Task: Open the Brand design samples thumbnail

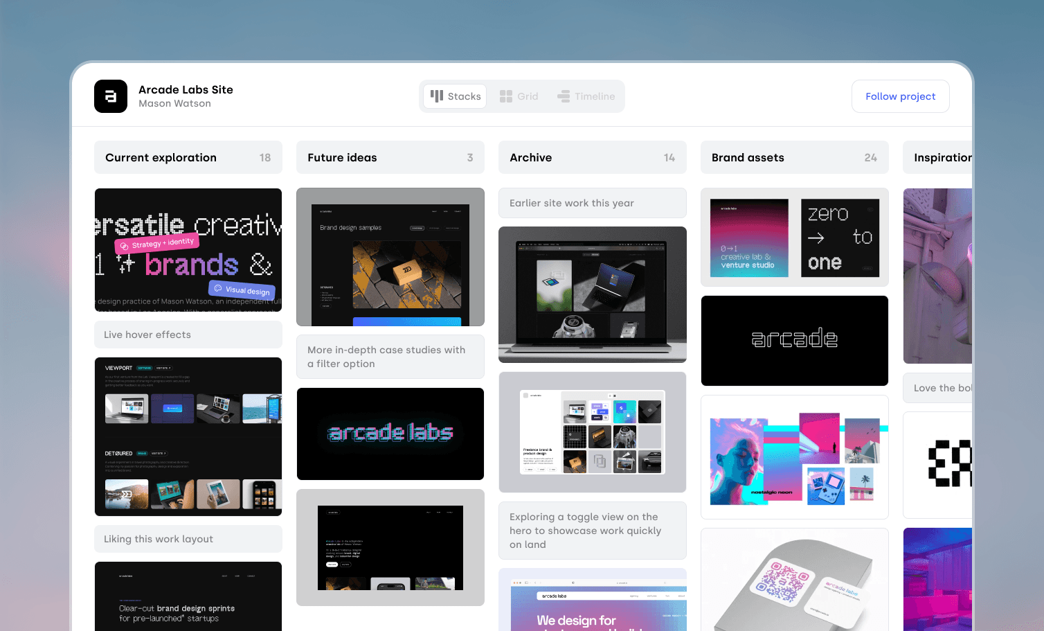Action: tap(390, 257)
